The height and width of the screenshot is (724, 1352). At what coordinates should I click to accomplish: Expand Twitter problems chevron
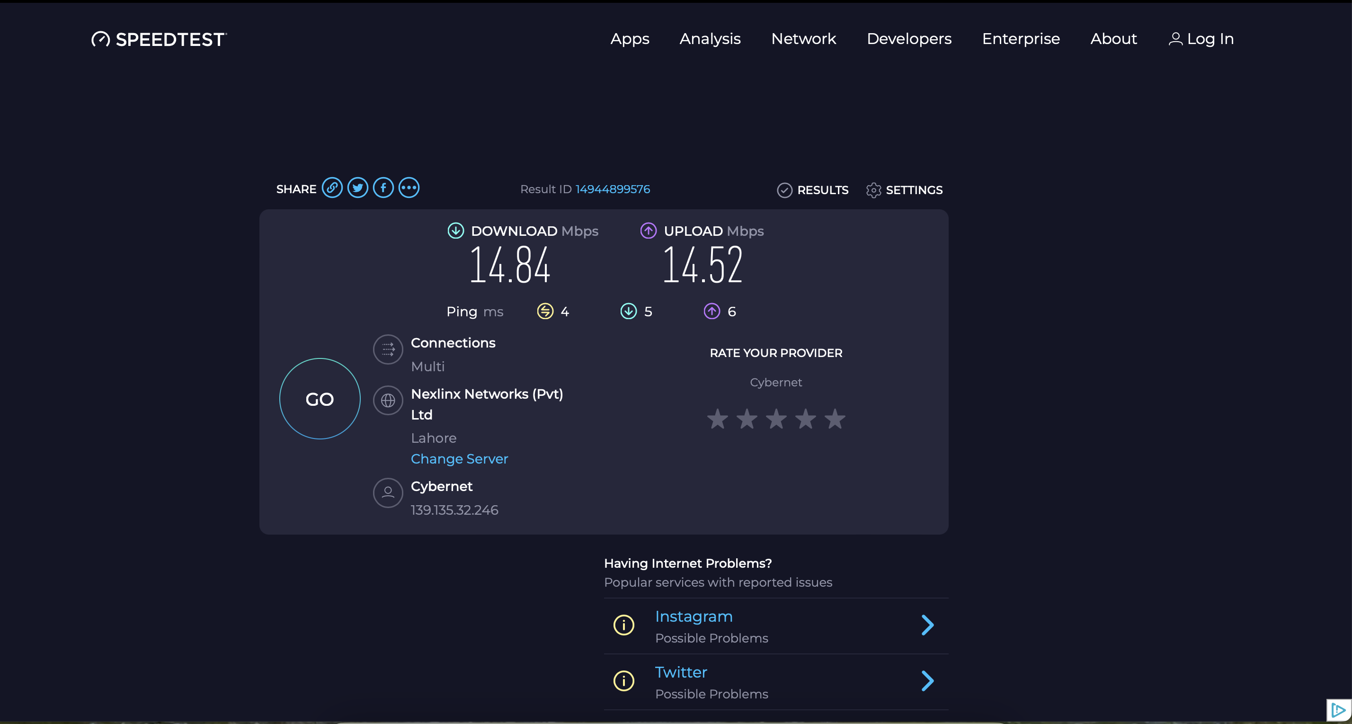point(927,681)
